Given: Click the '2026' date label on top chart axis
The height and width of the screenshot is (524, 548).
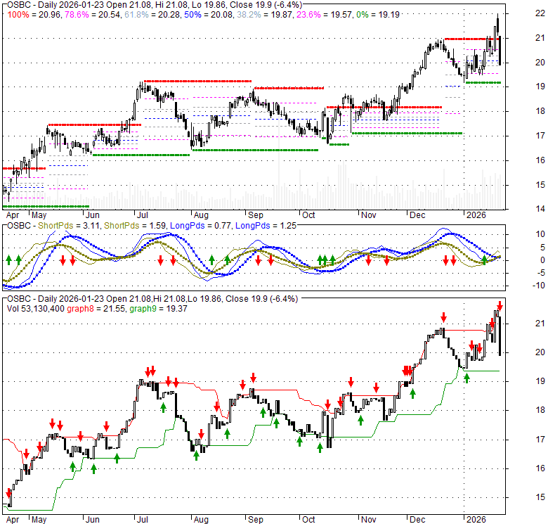Looking at the screenshot, I should (476, 215).
